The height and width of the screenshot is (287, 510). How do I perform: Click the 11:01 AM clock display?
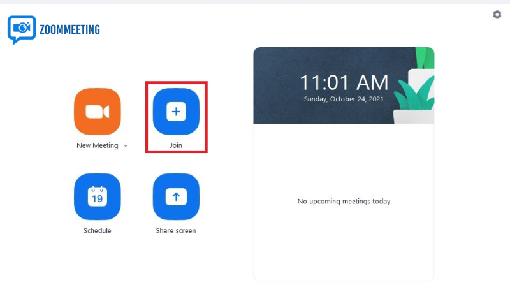(x=344, y=82)
